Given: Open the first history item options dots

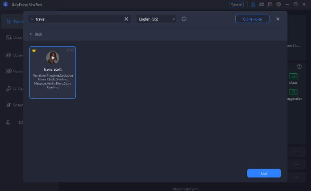Looking at the screenshot, I should tap(297, 152).
